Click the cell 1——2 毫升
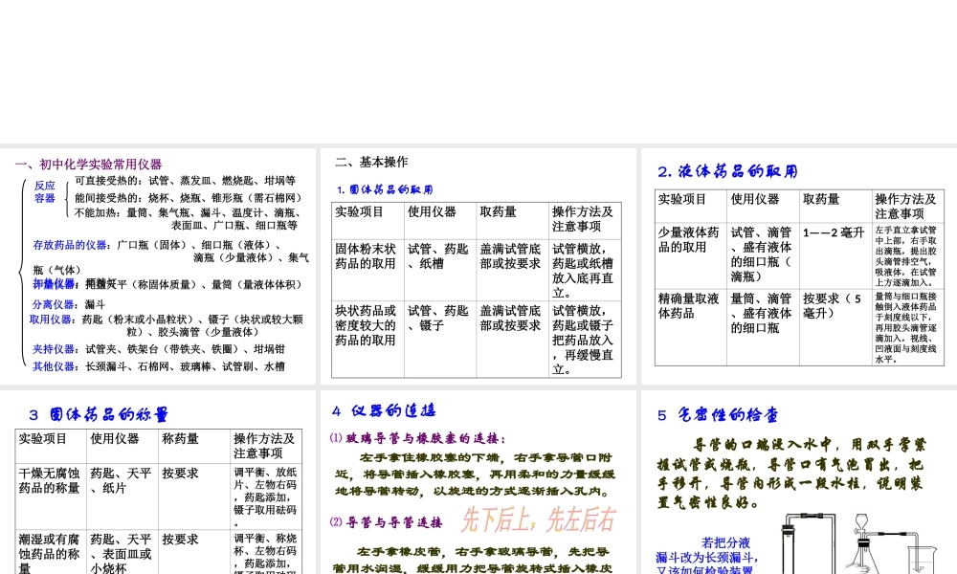Screen dimensions: 957x574 pyautogui.click(x=835, y=255)
